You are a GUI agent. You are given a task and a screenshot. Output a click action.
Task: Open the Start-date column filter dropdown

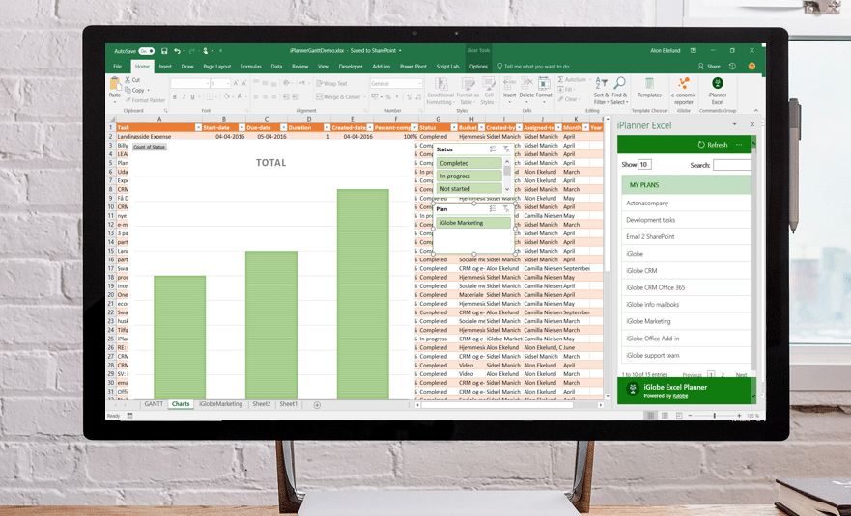pyautogui.click(x=241, y=128)
